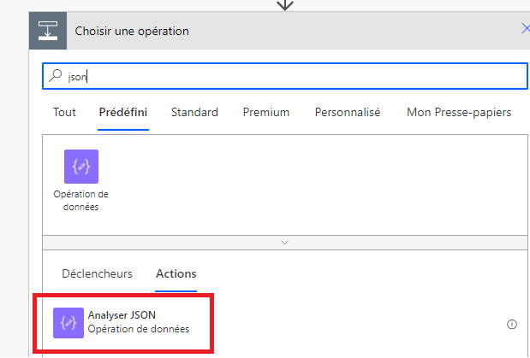
Task: Select the Opération de données connector icon
Action: click(80, 167)
